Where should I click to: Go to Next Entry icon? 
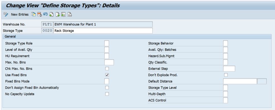(x=58, y=14)
